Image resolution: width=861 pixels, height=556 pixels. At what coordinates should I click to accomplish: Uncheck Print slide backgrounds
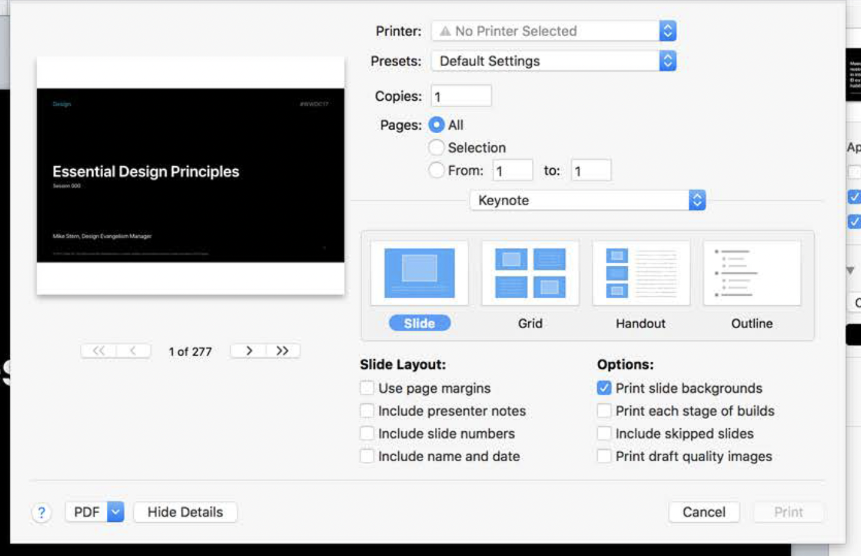pos(604,388)
